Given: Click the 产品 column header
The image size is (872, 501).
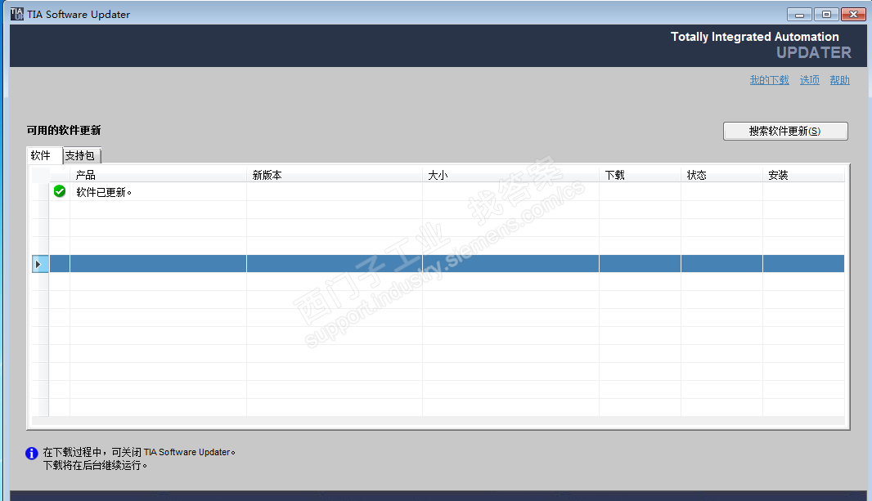Looking at the screenshot, I should pos(158,175).
